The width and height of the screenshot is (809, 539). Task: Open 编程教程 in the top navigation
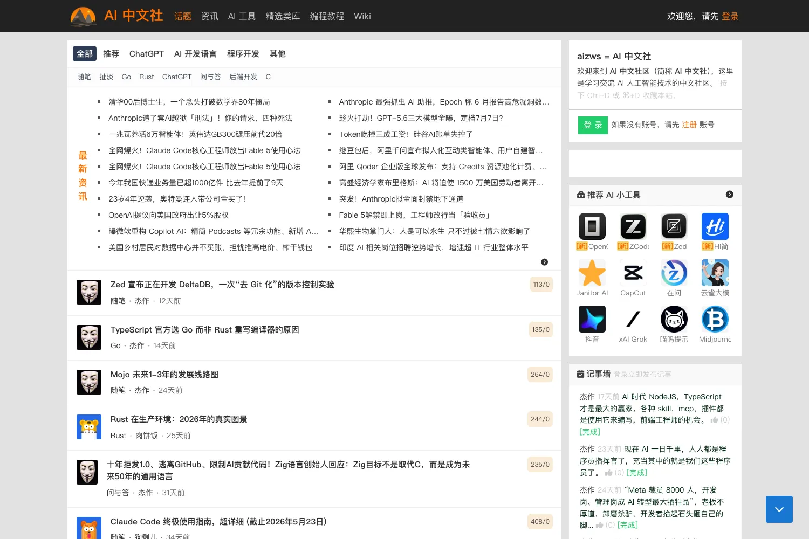(x=327, y=16)
